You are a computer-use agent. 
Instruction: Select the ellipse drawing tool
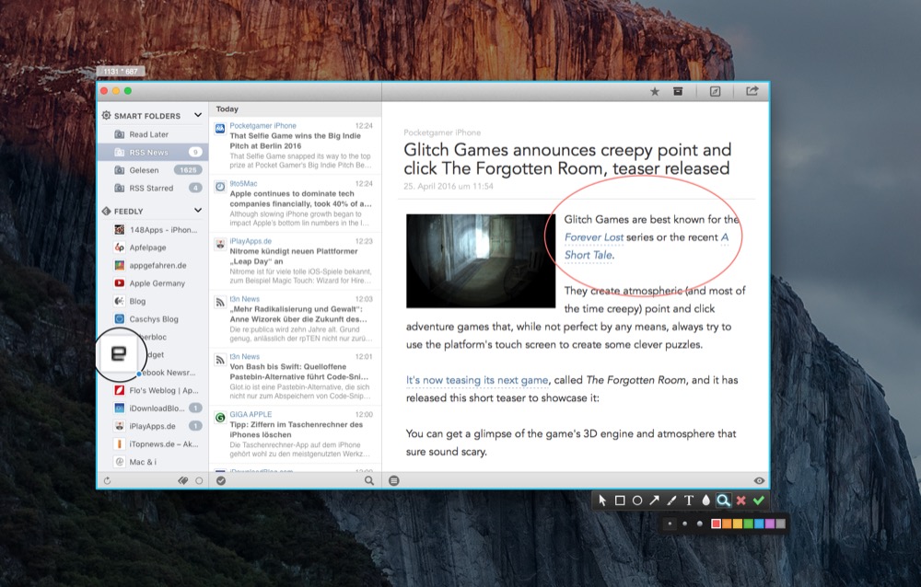tap(636, 501)
